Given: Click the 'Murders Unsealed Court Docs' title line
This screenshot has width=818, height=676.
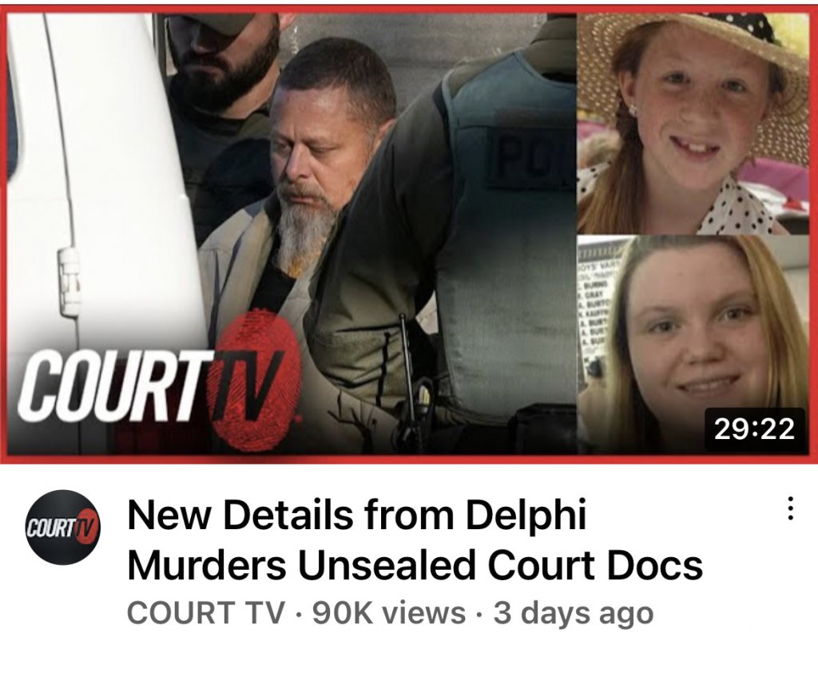Looking at the screenshot, I should click(415, 564).
